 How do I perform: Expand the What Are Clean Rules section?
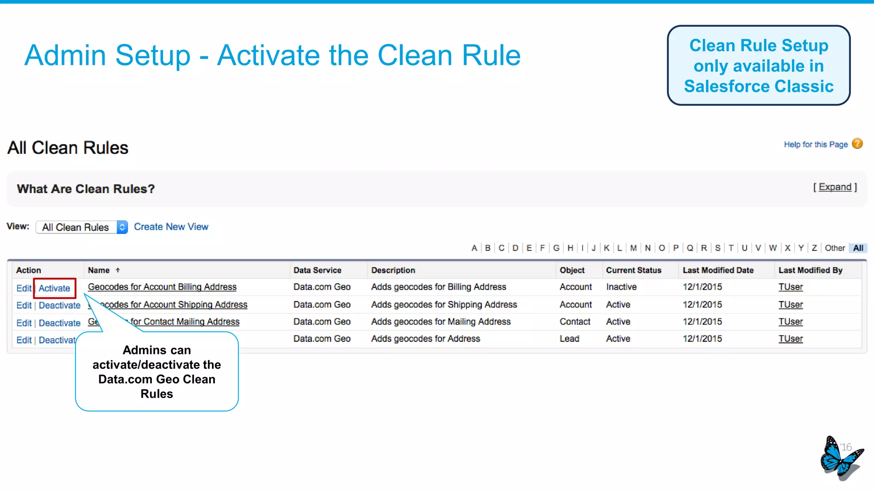click(x=835, y=187)
